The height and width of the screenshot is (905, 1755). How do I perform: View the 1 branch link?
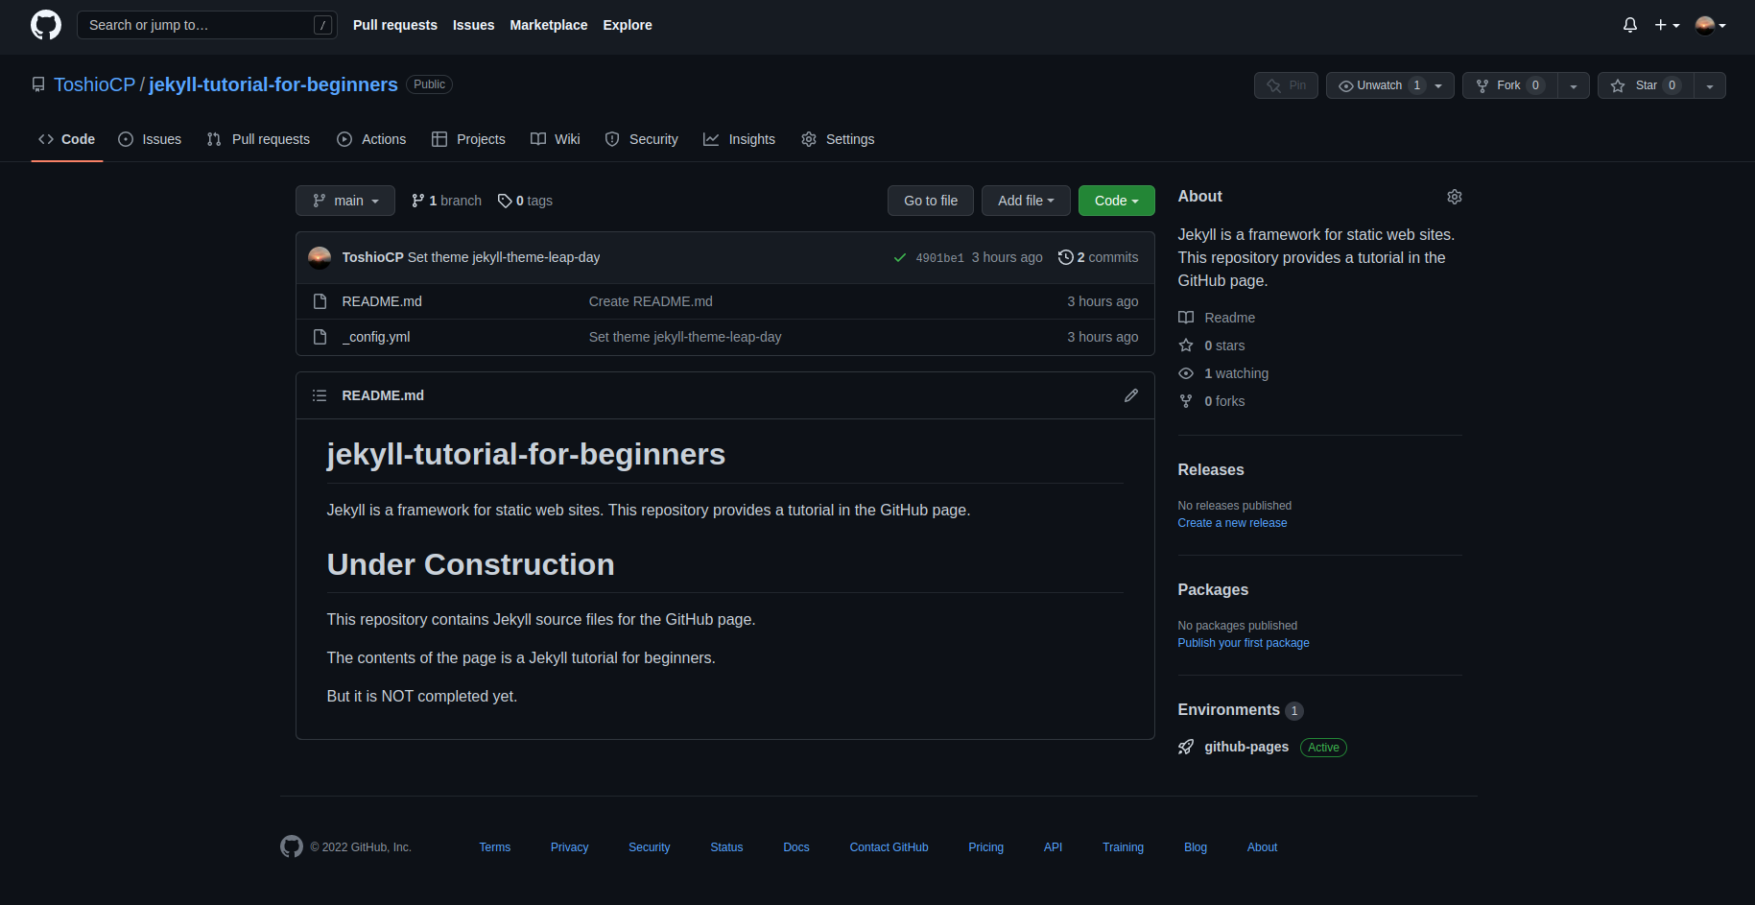(446, 201)
